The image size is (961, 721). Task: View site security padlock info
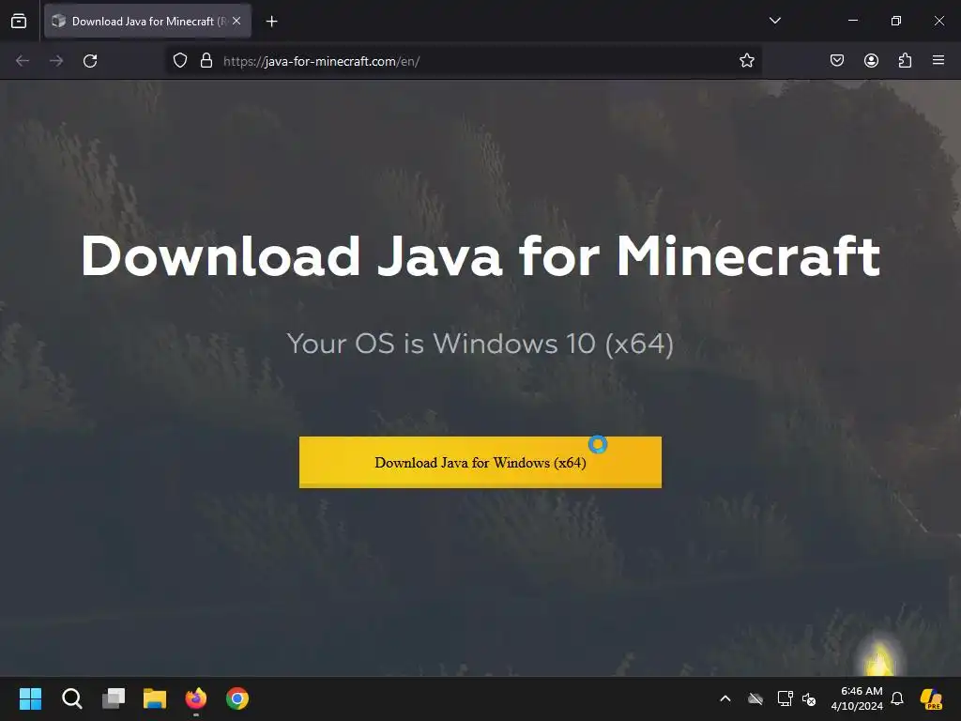(206, 61)
